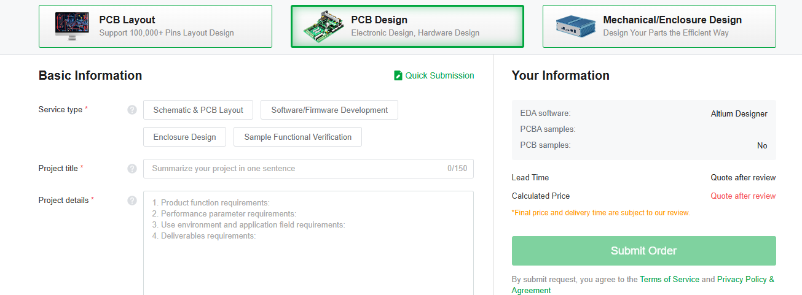Open the Terms of Service link
Screen dimensions: 802x295
click(x=669, y=279)
